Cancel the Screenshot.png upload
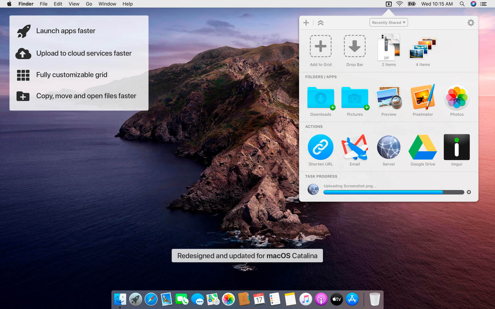495x309 pixels. click(x=469, y=192)
